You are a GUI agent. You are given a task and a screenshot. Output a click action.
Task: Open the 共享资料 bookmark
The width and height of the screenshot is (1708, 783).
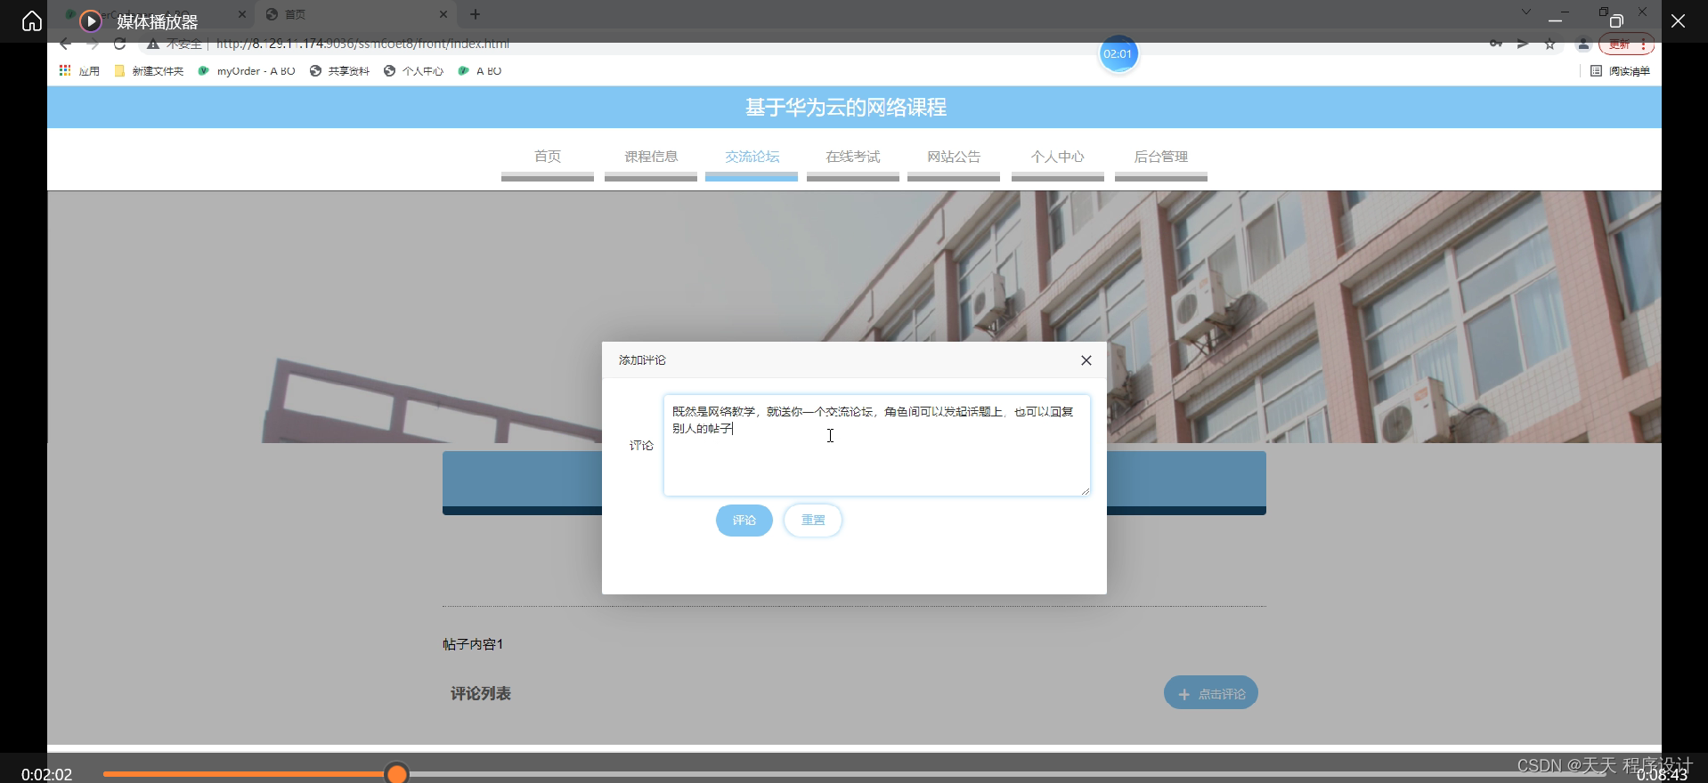(339, 71)
